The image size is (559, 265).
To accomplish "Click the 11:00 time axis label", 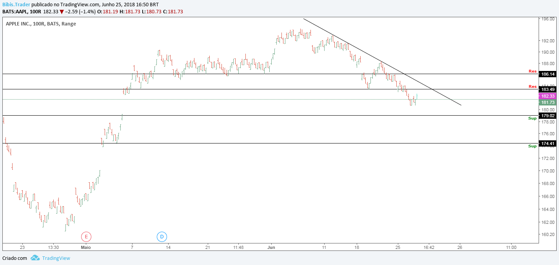I will [x=511, y=247].
